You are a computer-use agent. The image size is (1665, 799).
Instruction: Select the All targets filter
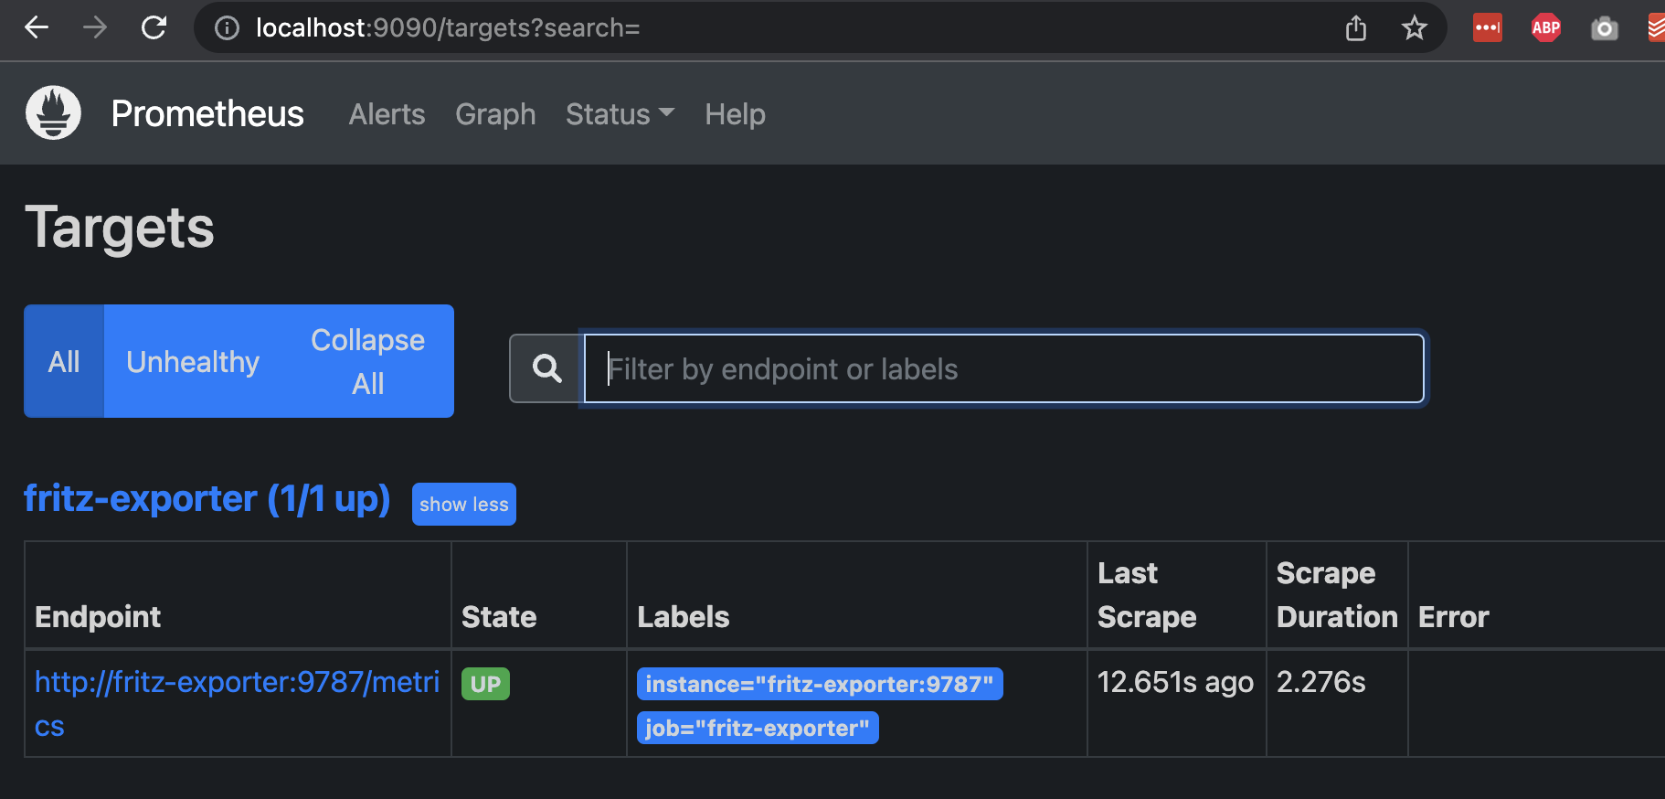pos(64,361)
